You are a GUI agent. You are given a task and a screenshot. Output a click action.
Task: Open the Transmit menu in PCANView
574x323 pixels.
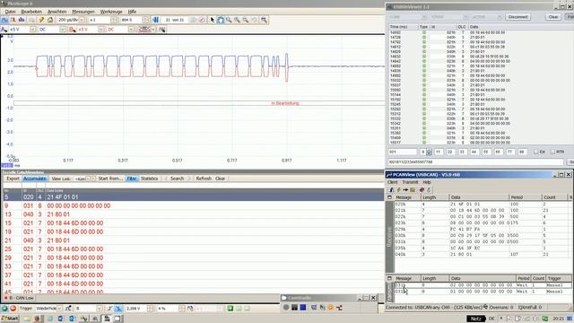(x=410, y=182)
